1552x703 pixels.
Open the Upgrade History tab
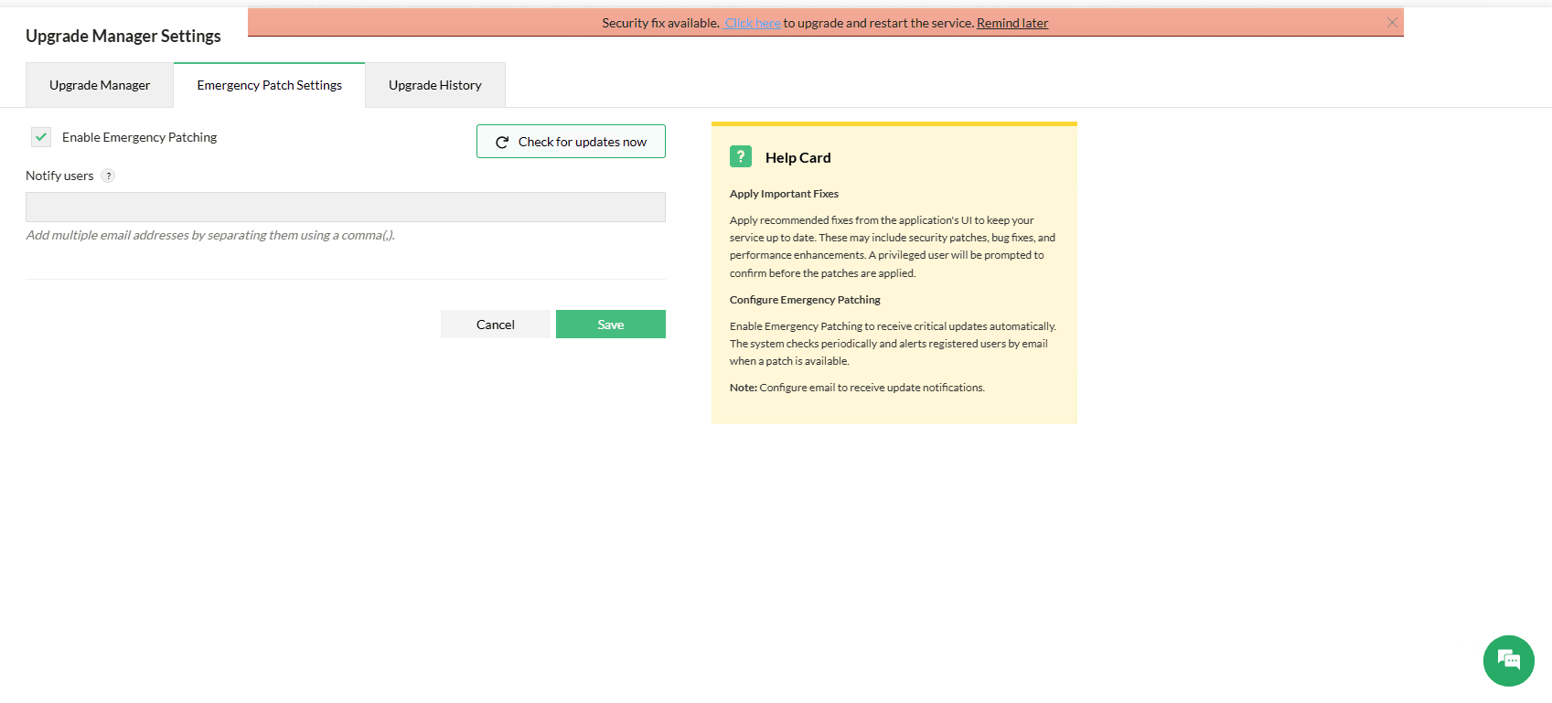[x=435, y=85]
